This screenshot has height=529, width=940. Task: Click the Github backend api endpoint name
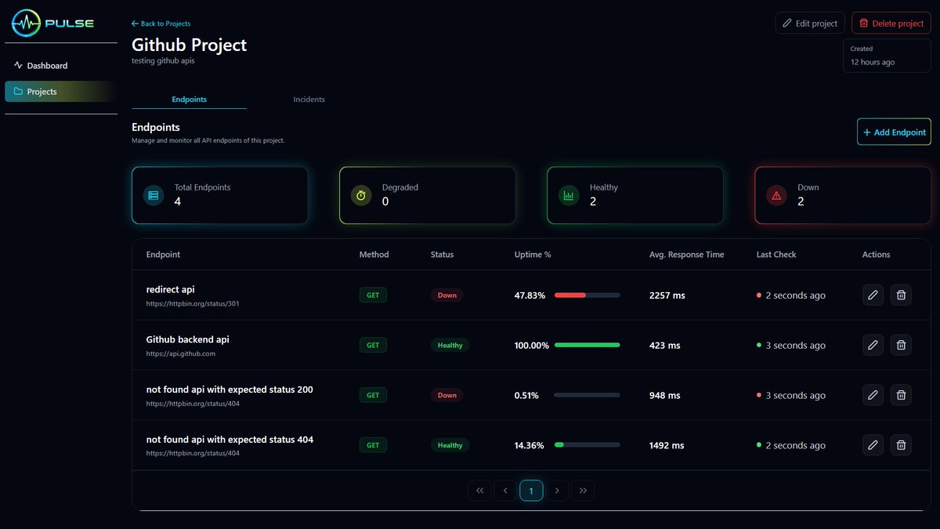pos(188,340)
